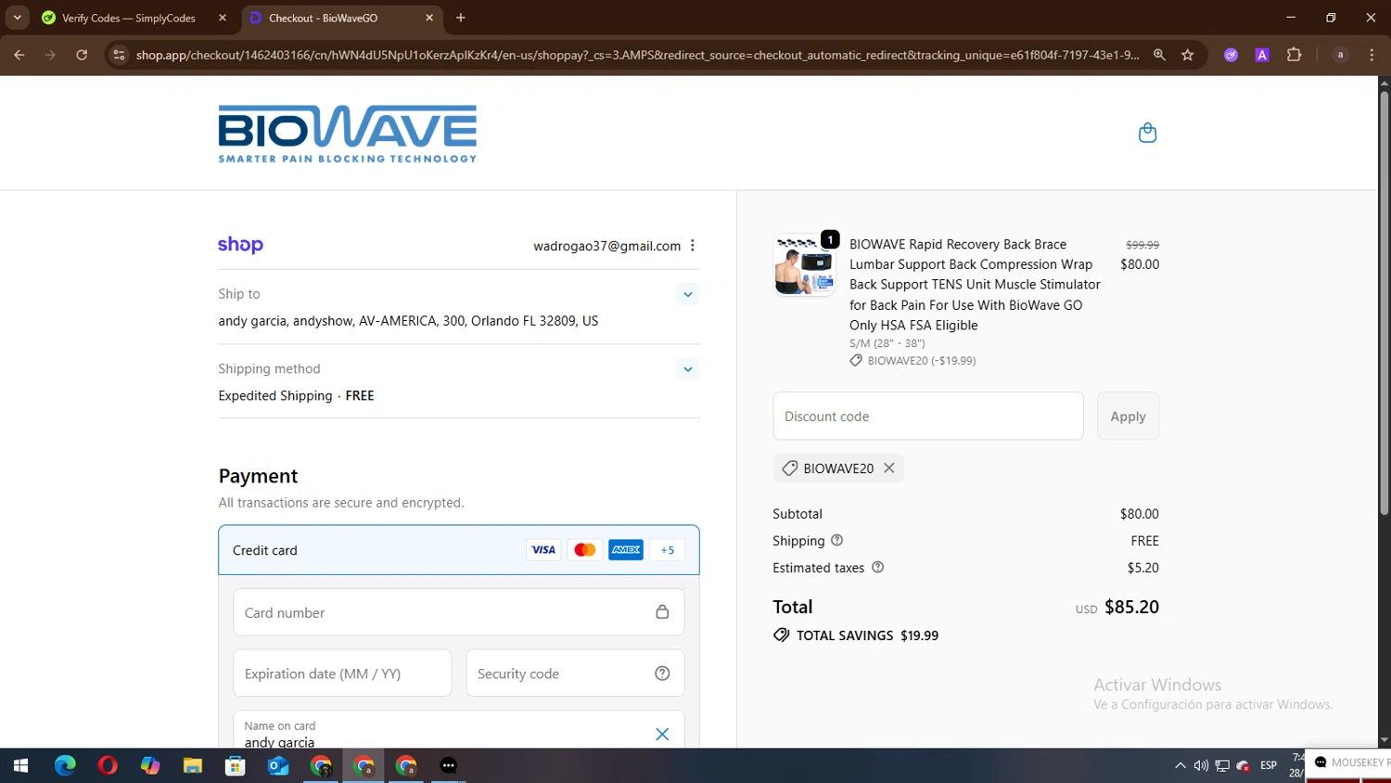This screenshot has height=783, width=1391.
Task: Open account options menu beside email address
Action: pyautogui.click(x=693, y=246)
